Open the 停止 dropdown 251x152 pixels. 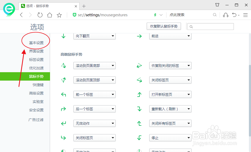coord(170,138)
